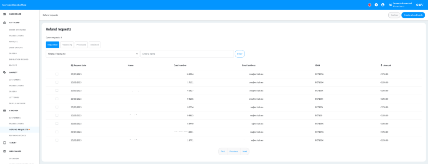428x164 pixels.
Task: Tick checkbox for card ending 9 8813
Action: click(x=57, y=115)
